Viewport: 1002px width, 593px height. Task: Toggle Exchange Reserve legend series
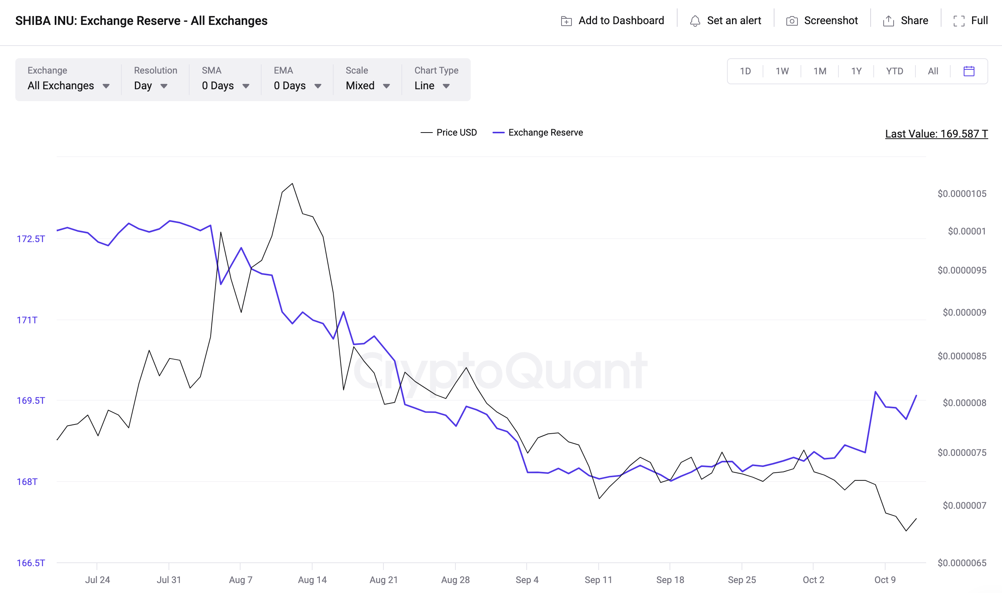coord(538,132)
